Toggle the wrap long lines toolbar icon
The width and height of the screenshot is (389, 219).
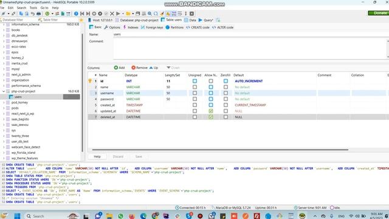pos(180,13)
